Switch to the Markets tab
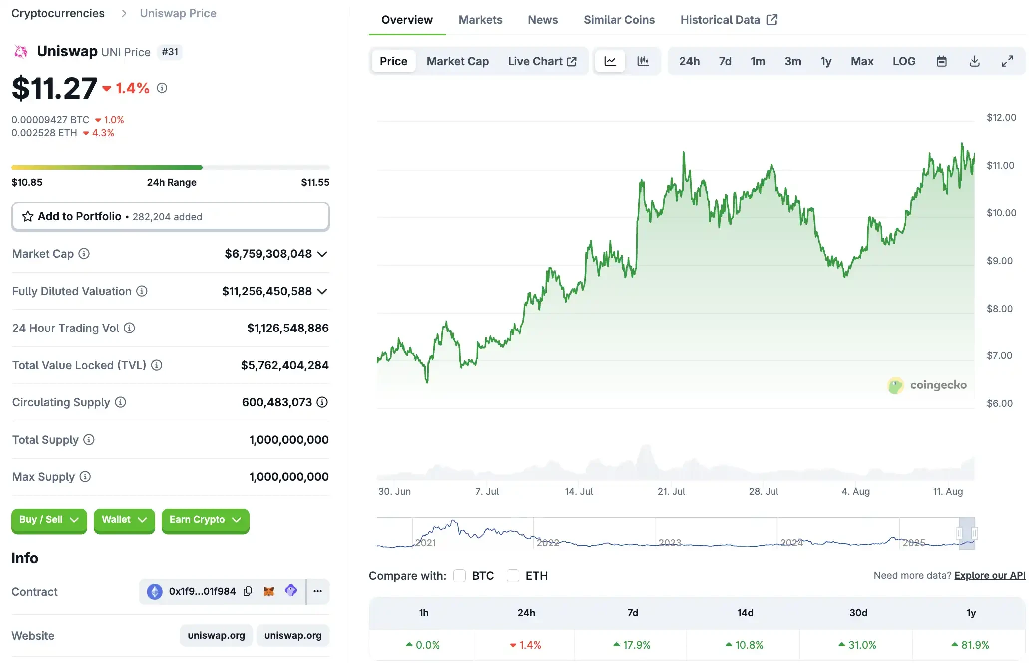The image size is (1029, 663). (480, 20)
